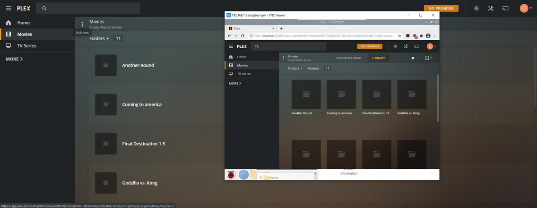This screenshot has width=537, height=208.
Task: Switch to the LIBRARY tab in VNC Plex
Action: pos(379,58)
